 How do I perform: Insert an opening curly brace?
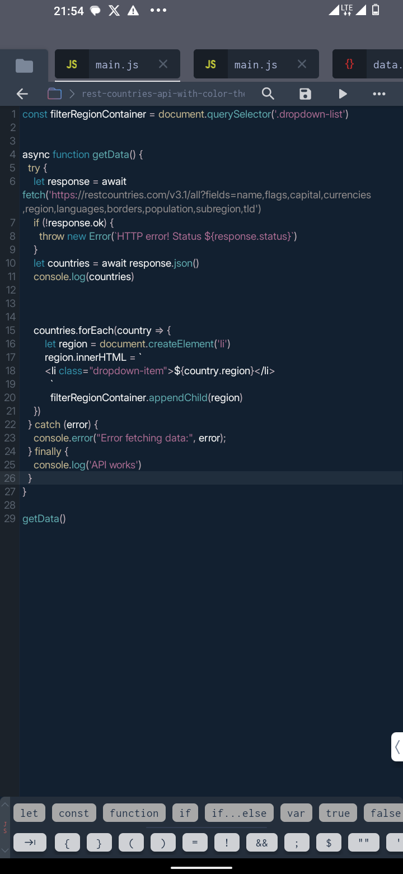[67, 843]
